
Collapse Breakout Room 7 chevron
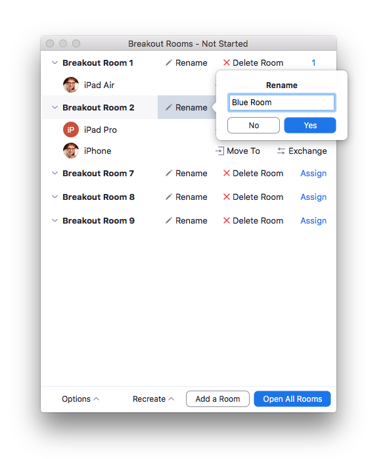click(55, 173)
